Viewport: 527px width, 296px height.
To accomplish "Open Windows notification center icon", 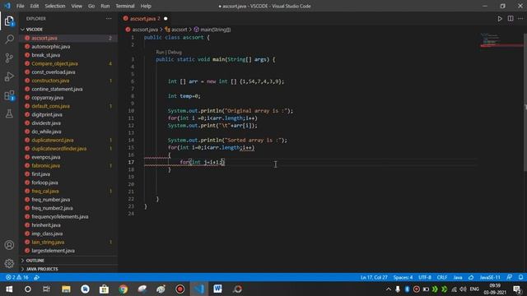I will click(x=517, y=289).
